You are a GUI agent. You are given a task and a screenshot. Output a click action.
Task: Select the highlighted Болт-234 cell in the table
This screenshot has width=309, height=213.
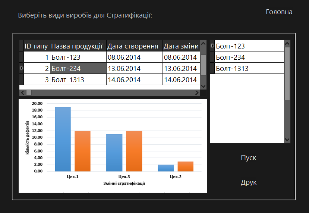point(78,68)
